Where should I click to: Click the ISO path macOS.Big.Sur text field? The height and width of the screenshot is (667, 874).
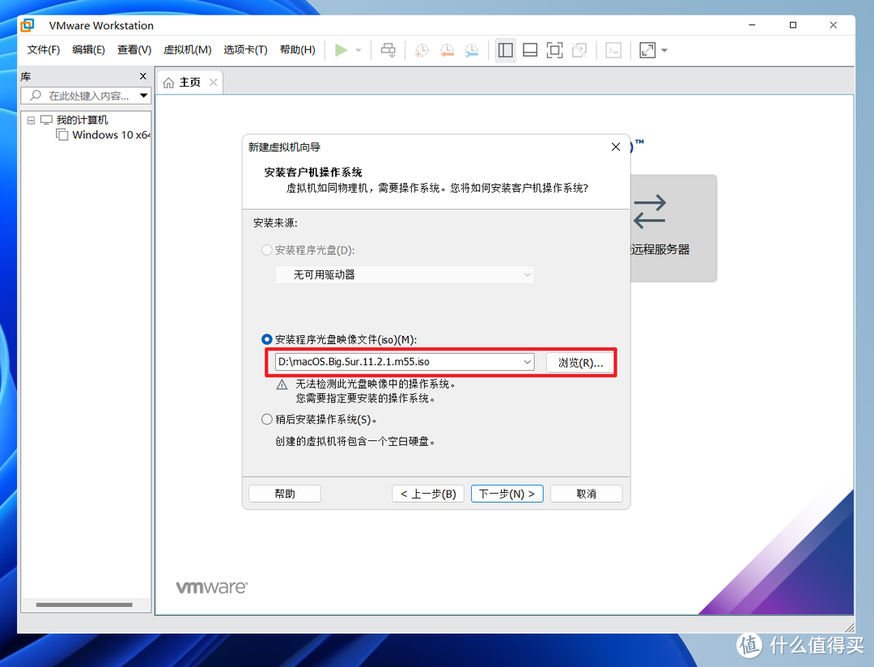click(x=398, y=362)
